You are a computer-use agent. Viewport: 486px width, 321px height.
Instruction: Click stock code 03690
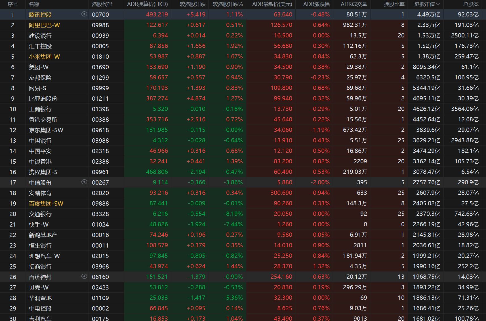(x=100, y=67)
